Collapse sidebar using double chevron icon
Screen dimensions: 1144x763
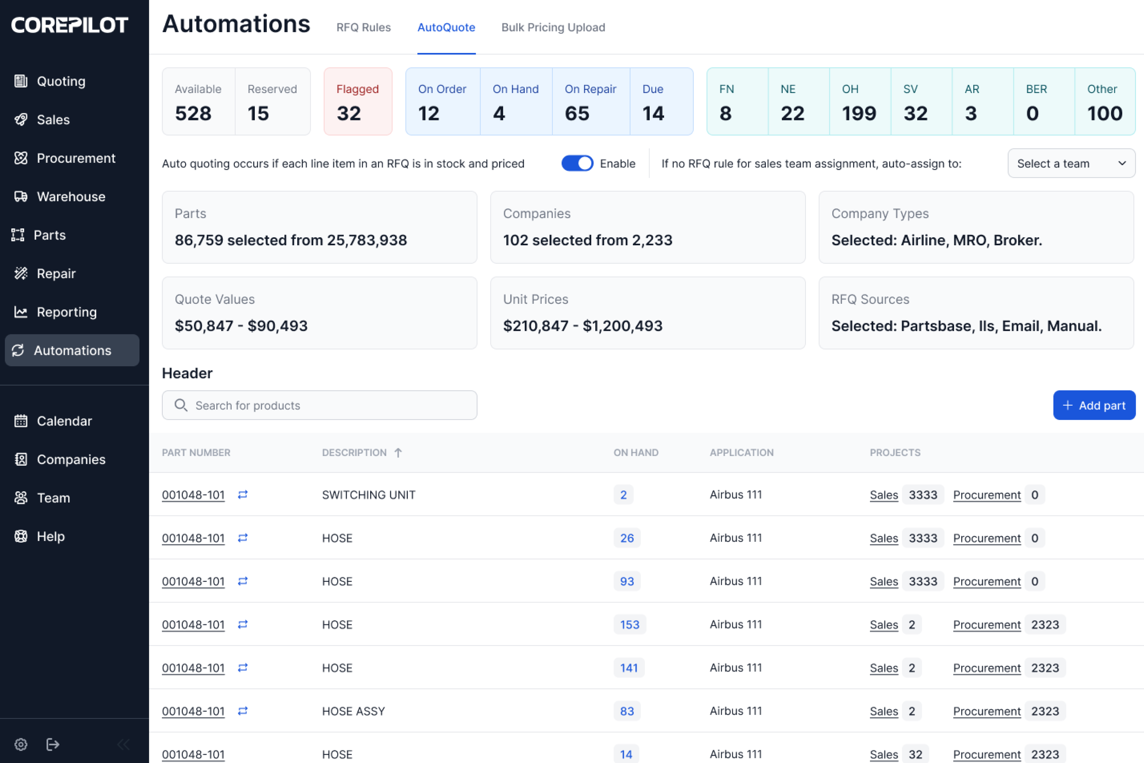tap(124, 744)
